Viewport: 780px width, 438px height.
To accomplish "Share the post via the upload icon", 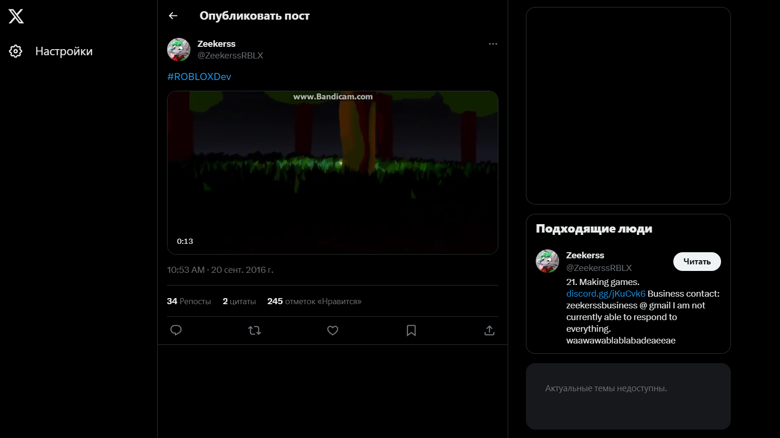I will coord(489,330).
